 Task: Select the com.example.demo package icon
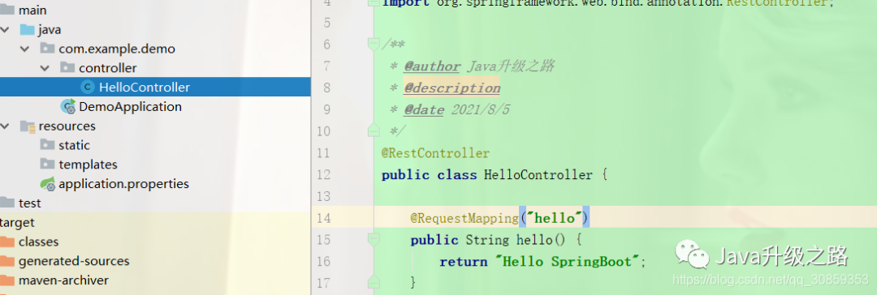pyautogui.click(x=48, y=49)
